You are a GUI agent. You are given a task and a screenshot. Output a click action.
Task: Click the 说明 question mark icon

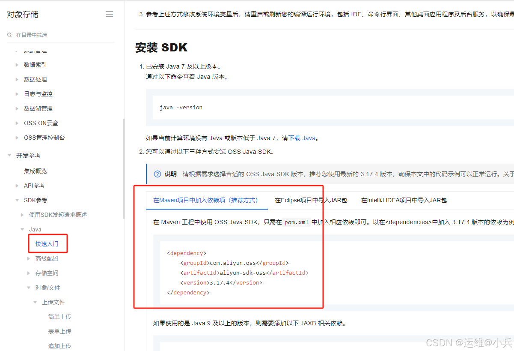click(157, 174)
